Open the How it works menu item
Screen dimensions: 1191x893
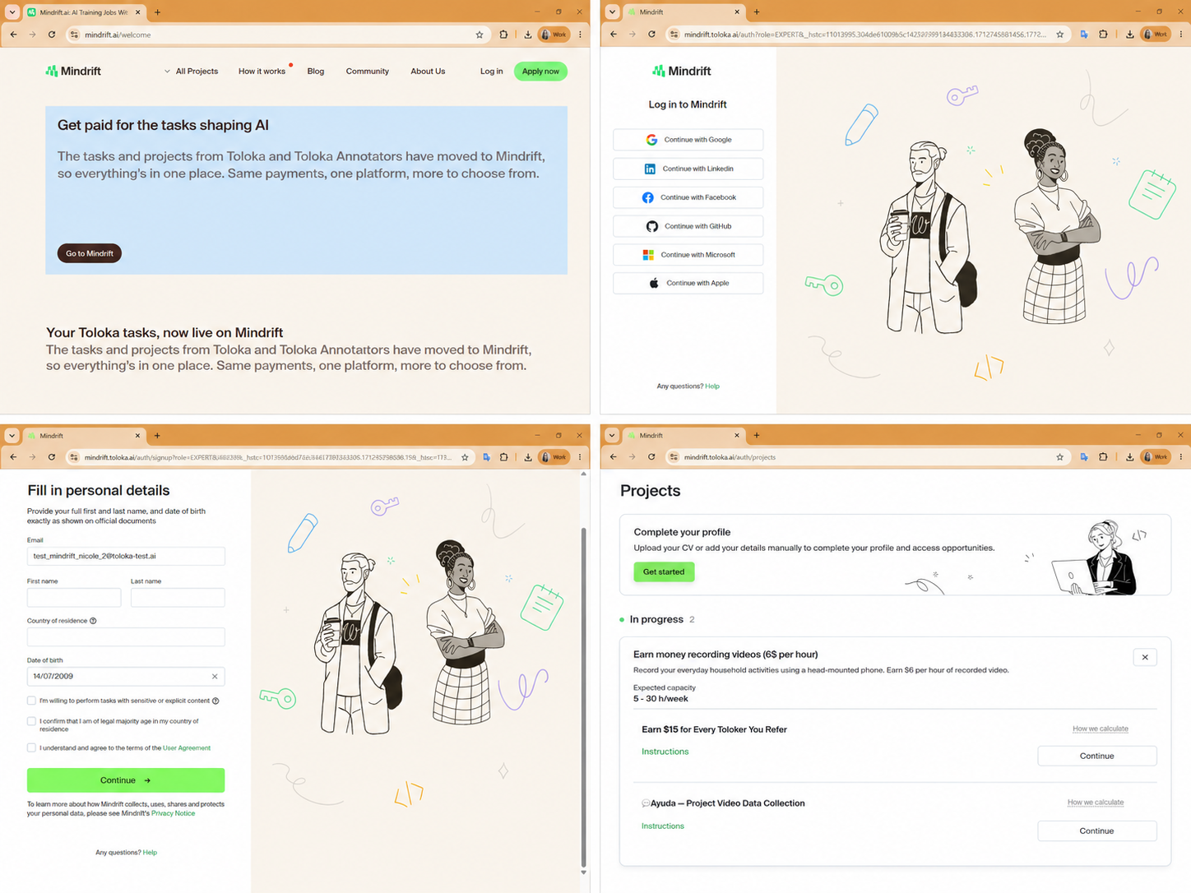[262, 72]
